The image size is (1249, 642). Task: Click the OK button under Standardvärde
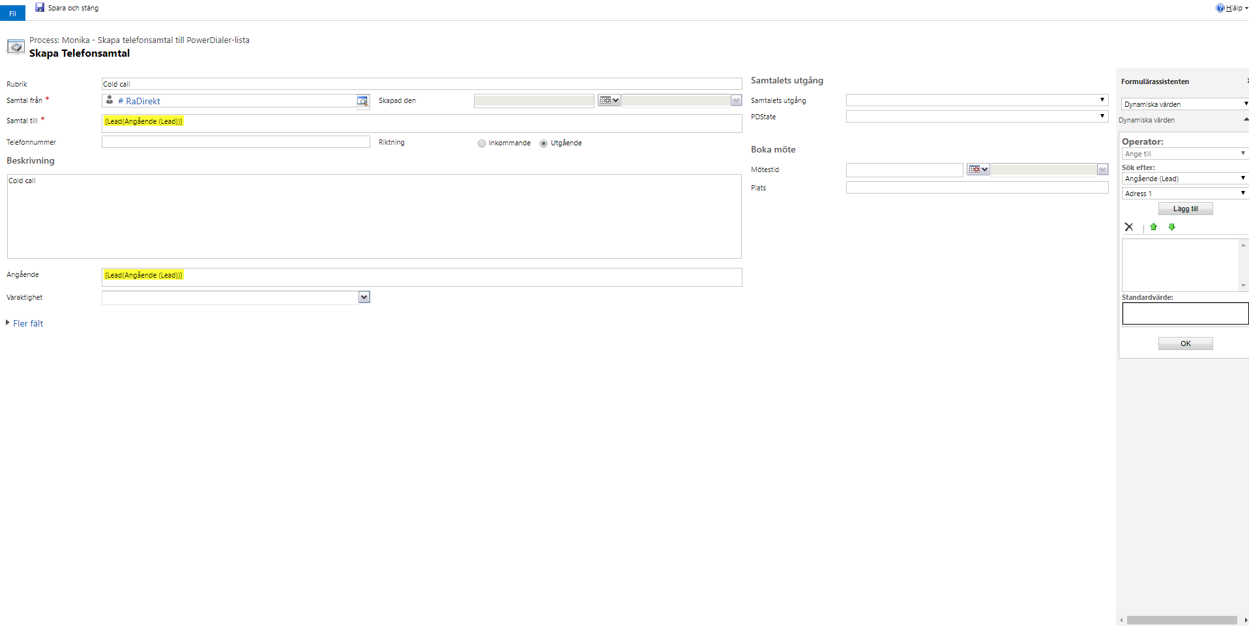click(x=1185, y=343)
